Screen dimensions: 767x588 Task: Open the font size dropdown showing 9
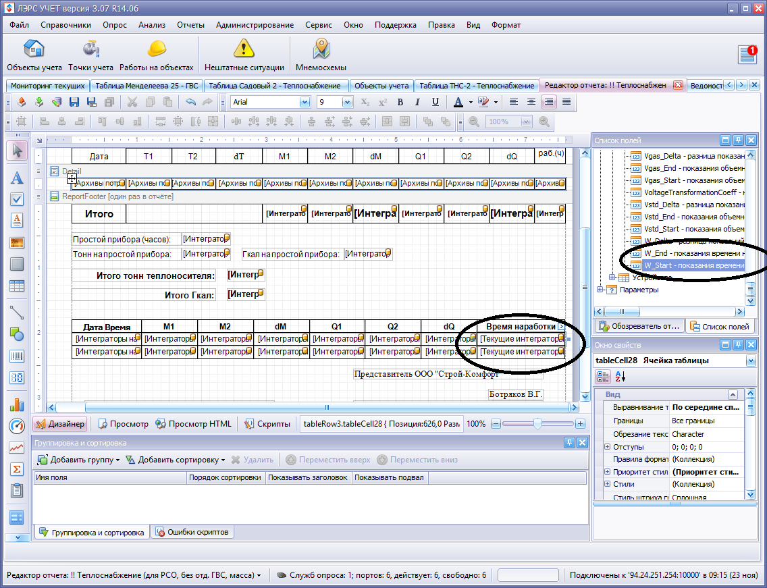coord(347,102)
